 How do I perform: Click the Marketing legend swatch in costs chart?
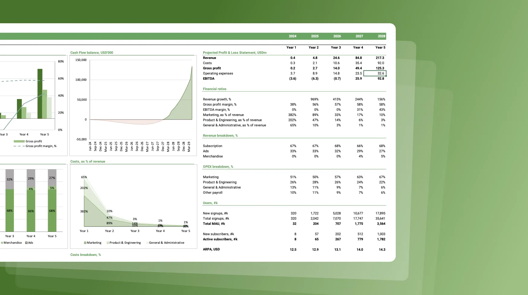[85, 243]
